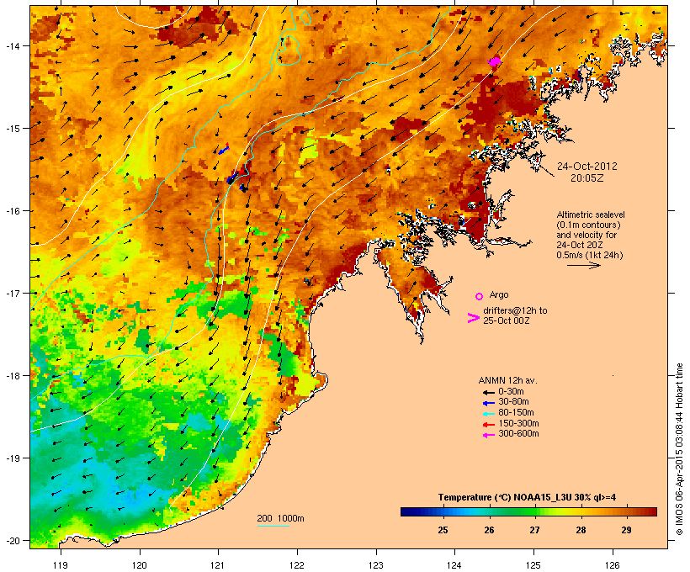Click the blue mooring marker near 121E 15.3S

224,150
